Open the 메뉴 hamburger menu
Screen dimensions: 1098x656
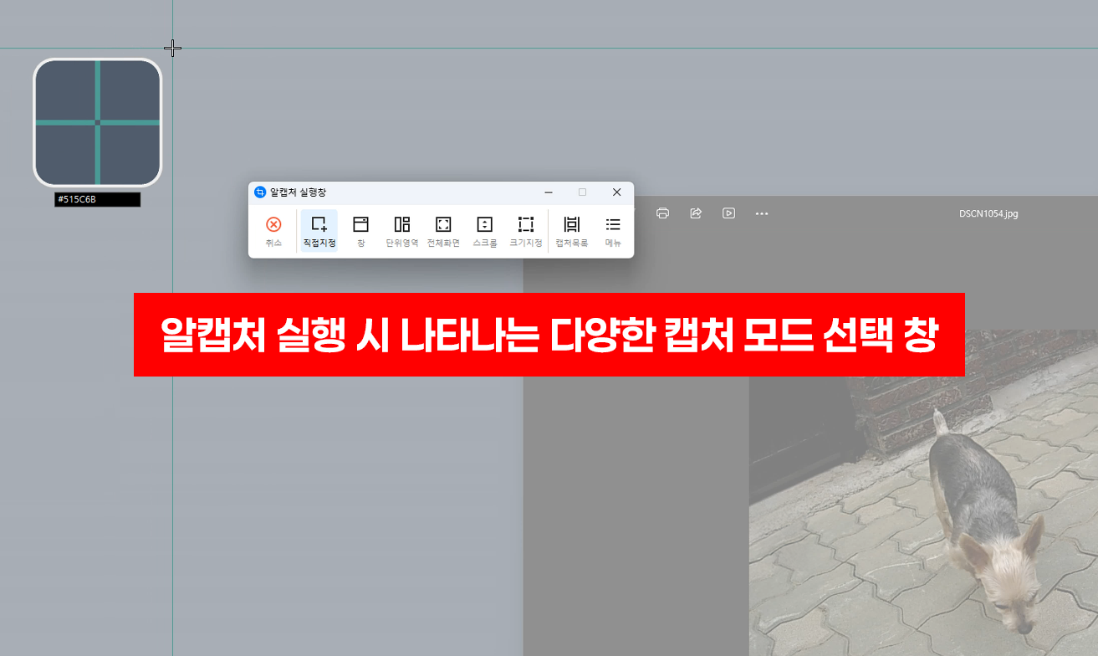tap(613, 231)
